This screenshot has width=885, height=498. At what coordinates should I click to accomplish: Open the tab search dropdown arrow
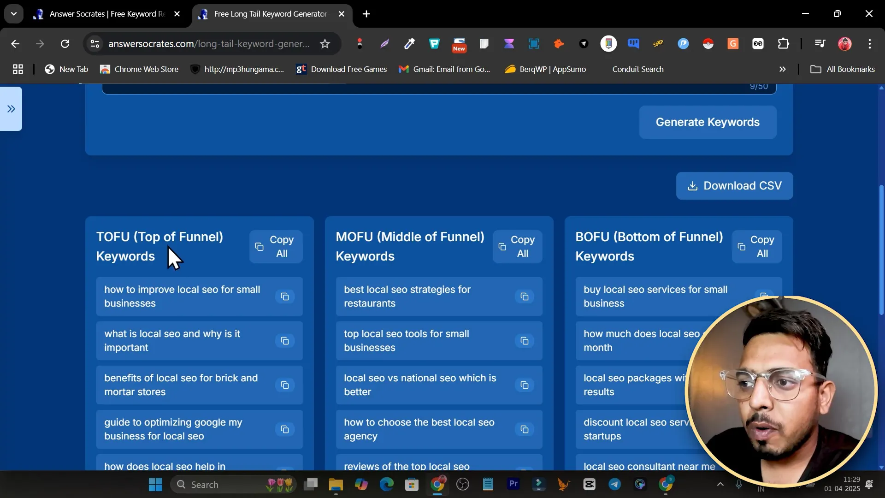point(14,14)
